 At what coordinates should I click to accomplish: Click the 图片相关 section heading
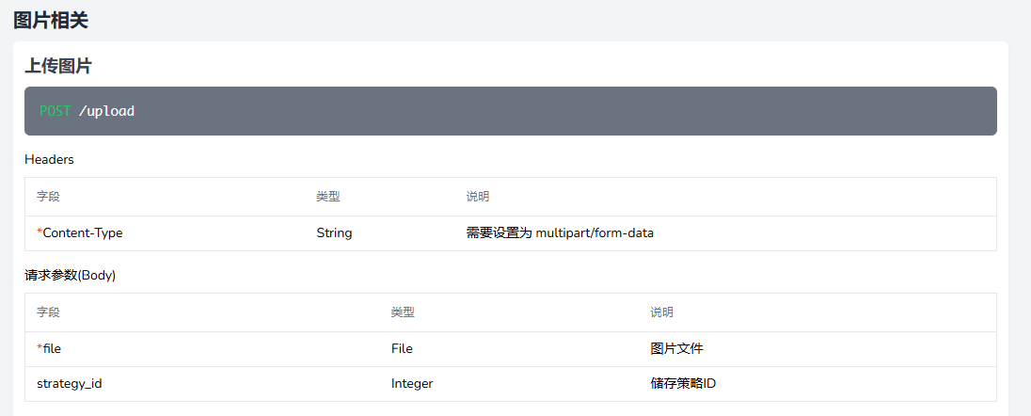coord(51,20)
